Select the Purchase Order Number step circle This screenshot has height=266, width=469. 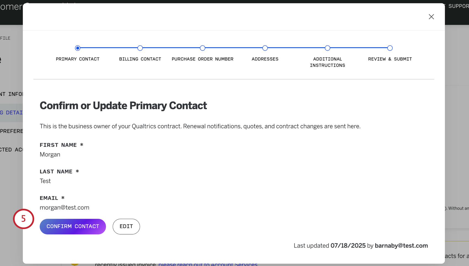pos(202,48)
